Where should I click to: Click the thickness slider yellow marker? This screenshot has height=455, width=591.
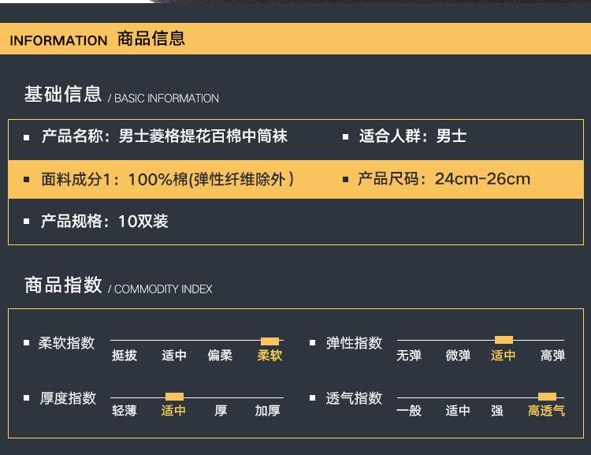174,397
